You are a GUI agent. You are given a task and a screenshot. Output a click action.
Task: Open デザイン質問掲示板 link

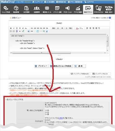pyautogui.click(x=75, y=2)
